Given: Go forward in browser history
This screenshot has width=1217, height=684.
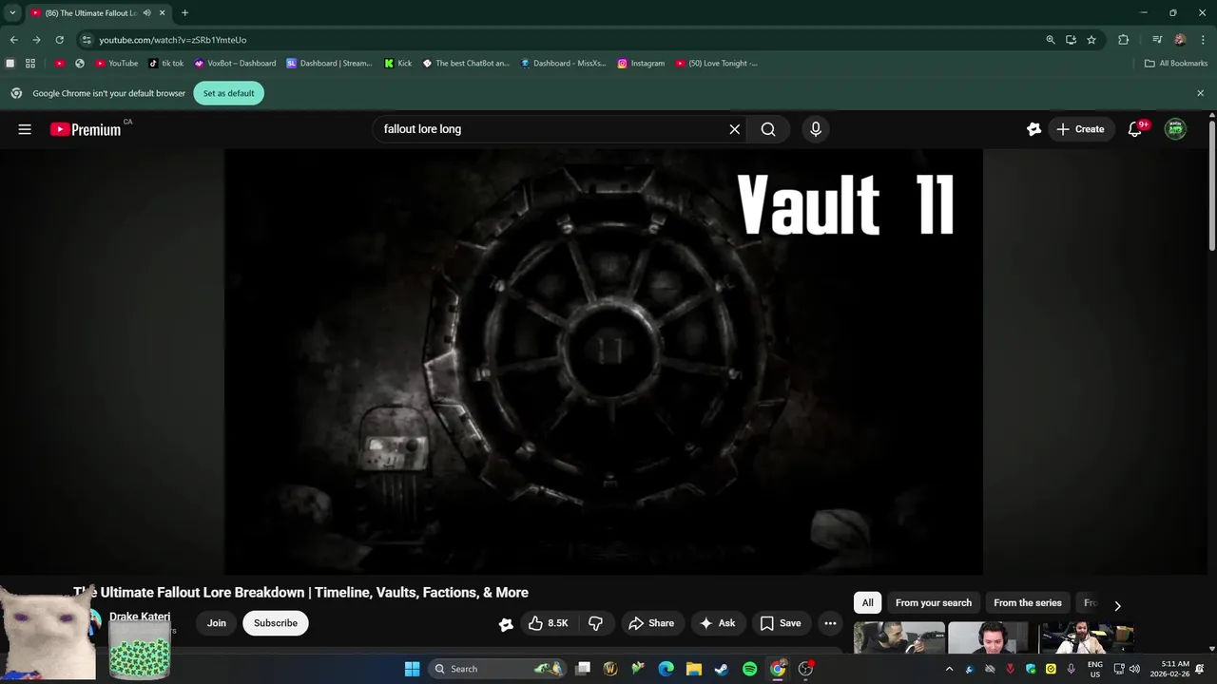Looking at the screenshot, I should pos(36,40).
